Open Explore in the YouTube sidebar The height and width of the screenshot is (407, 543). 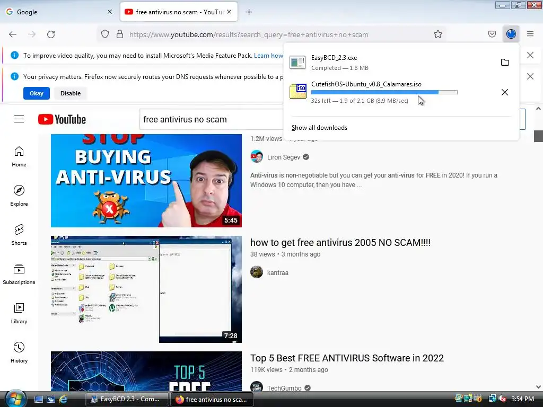tap(19, 196)
